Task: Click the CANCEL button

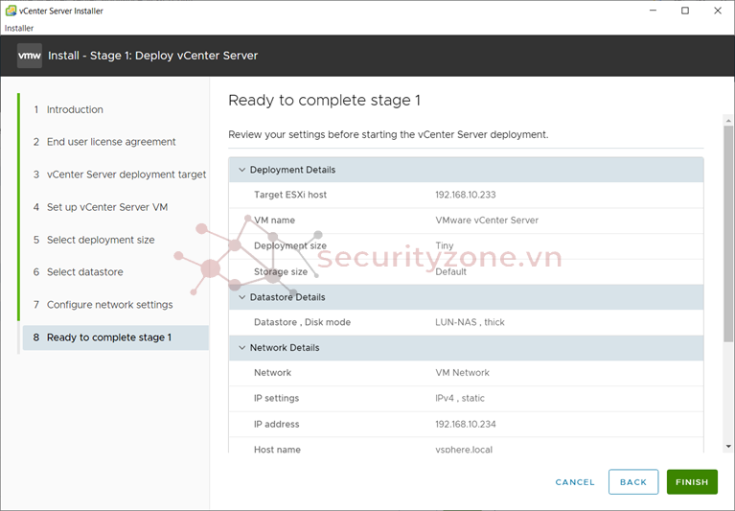Action: 575,482
